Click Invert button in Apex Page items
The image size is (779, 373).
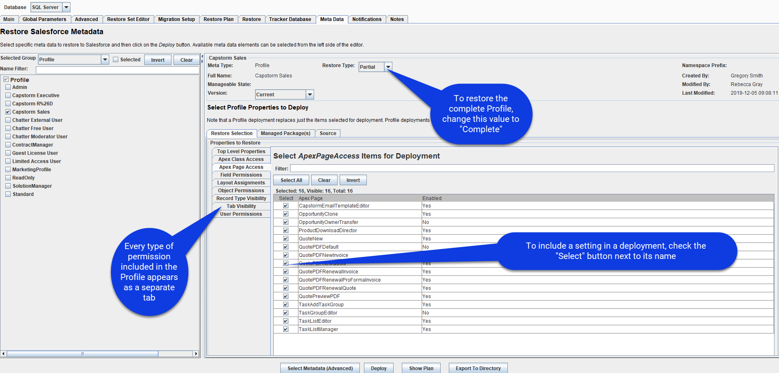click(353, 180)
